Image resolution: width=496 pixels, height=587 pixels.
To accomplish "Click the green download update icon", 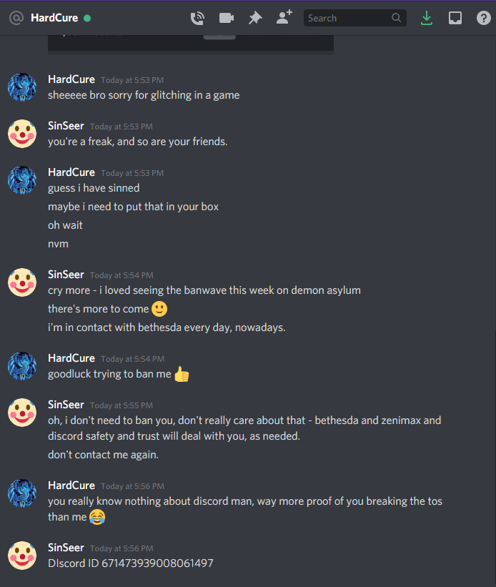I will tap(427, 18).
